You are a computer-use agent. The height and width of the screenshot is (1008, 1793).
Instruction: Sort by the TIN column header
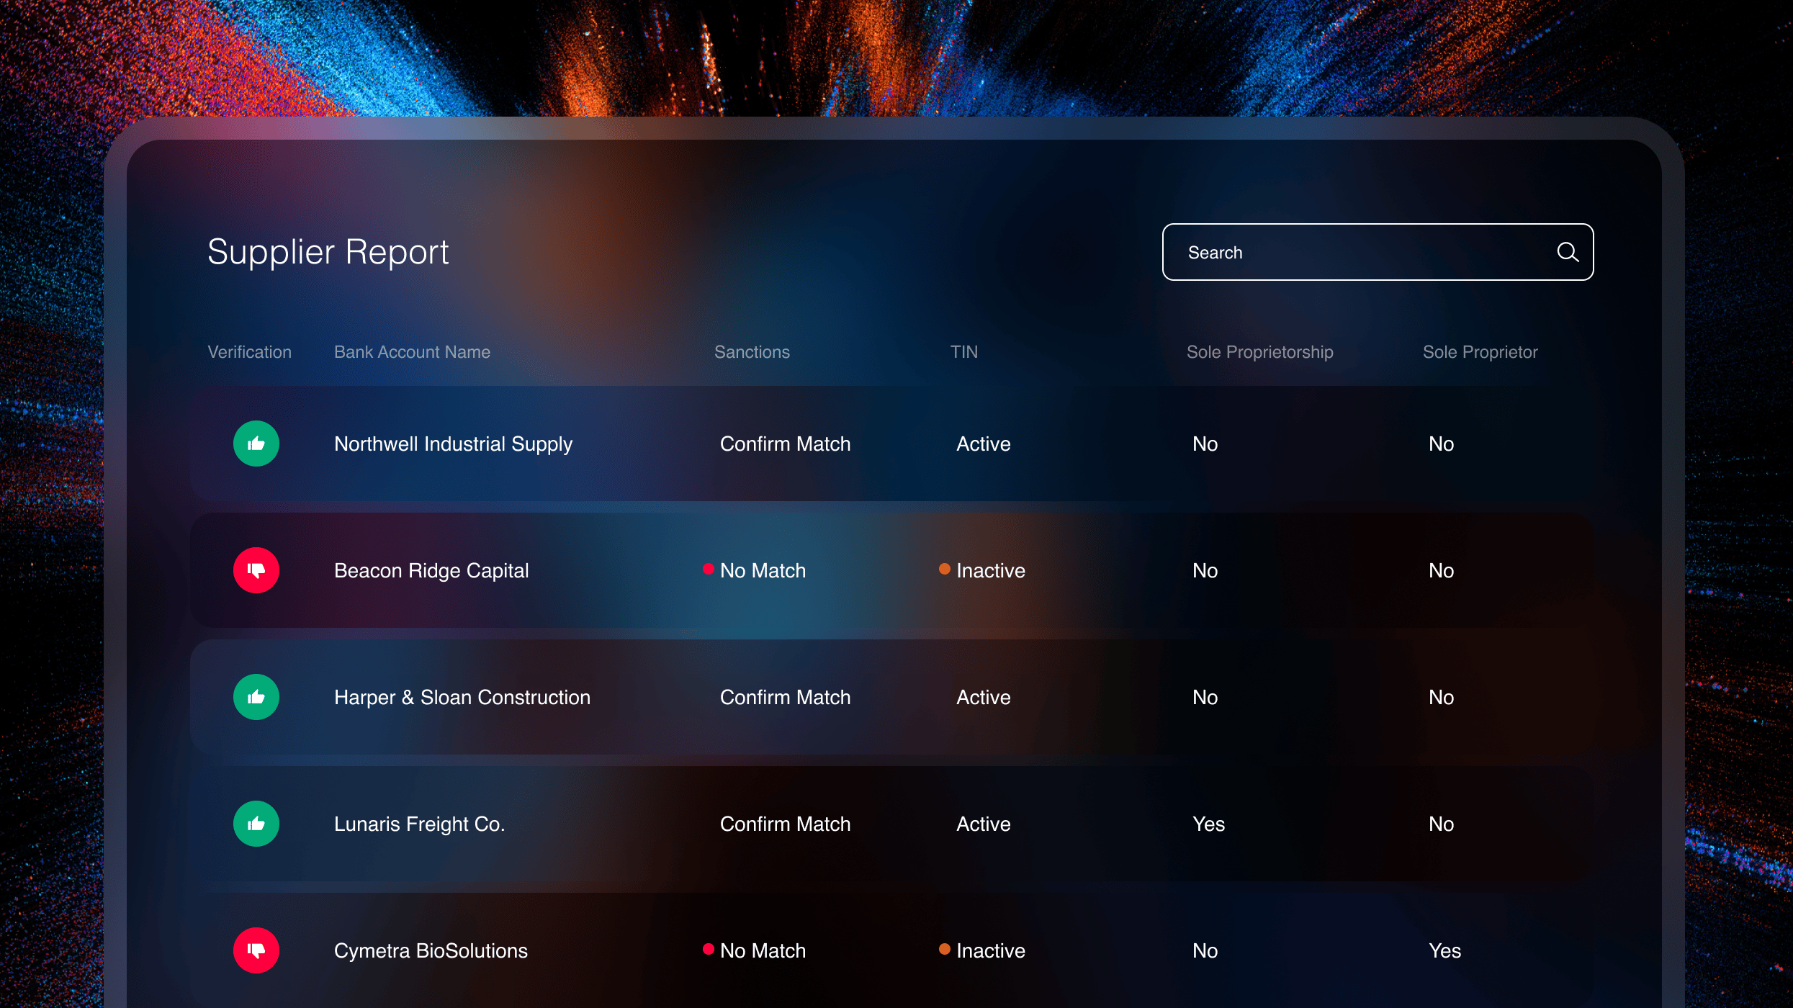pos(964,352)
